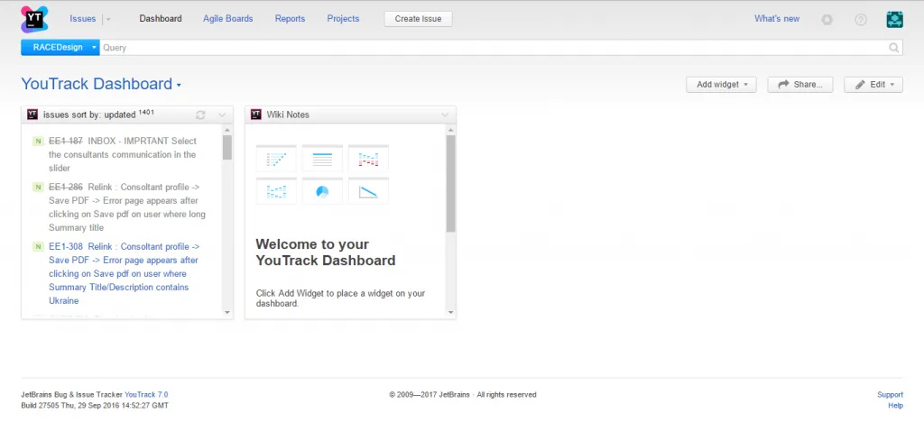Open the Support link in footer
924x431 pixels.
coord(890,395)
